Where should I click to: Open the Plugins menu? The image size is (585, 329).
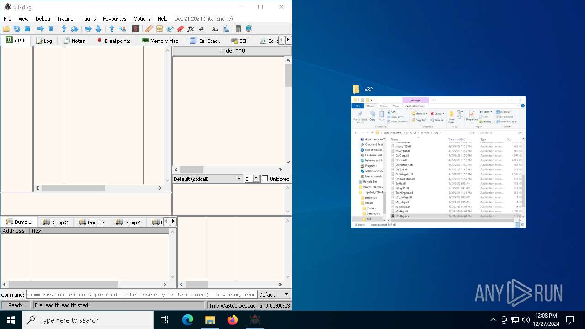[x=88, y=19]
